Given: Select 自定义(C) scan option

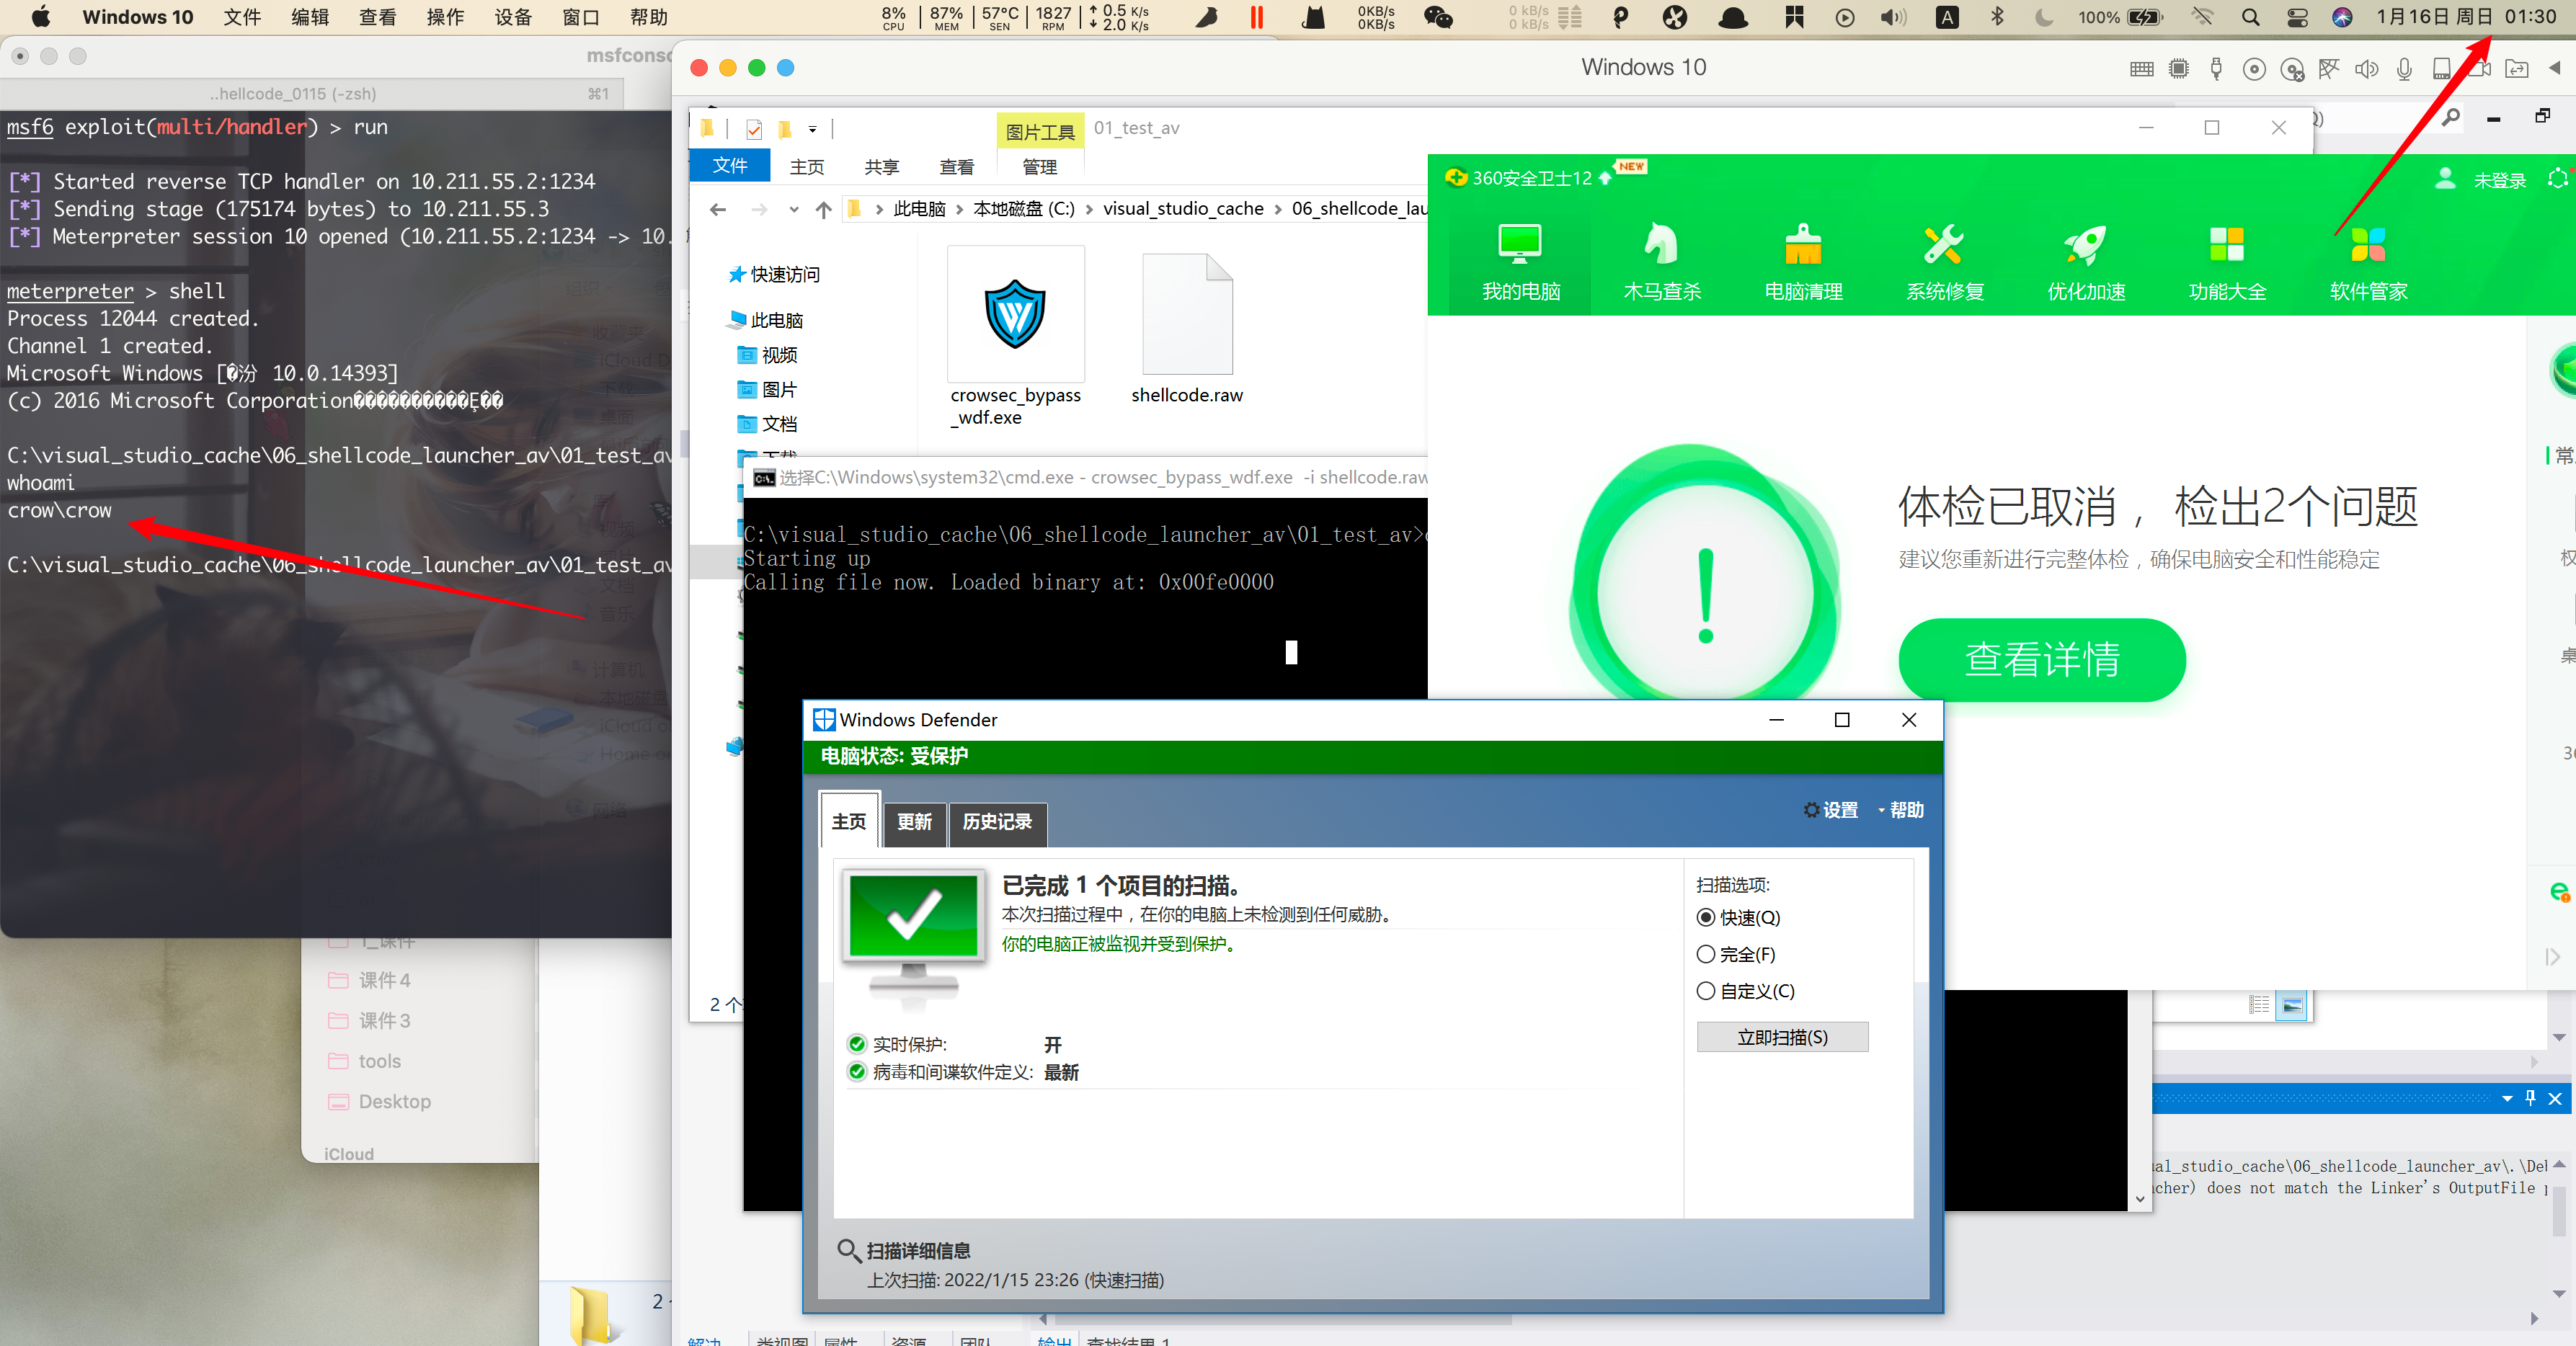Looking at the screenshot, I should click(1746, 991).
